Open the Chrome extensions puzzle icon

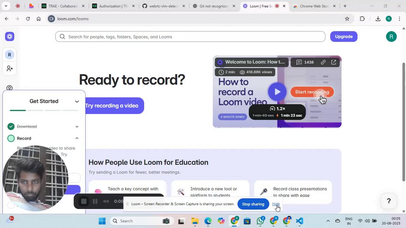click(362, 19)
